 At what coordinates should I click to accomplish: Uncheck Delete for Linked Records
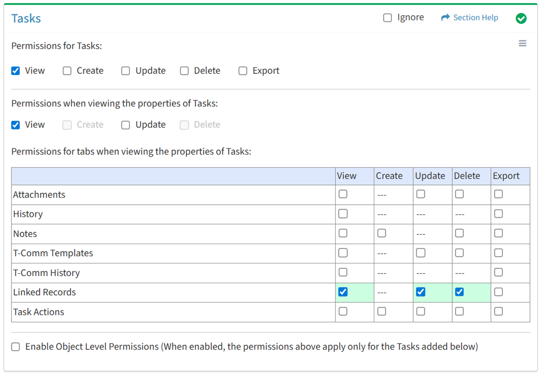tap(460, 292)
